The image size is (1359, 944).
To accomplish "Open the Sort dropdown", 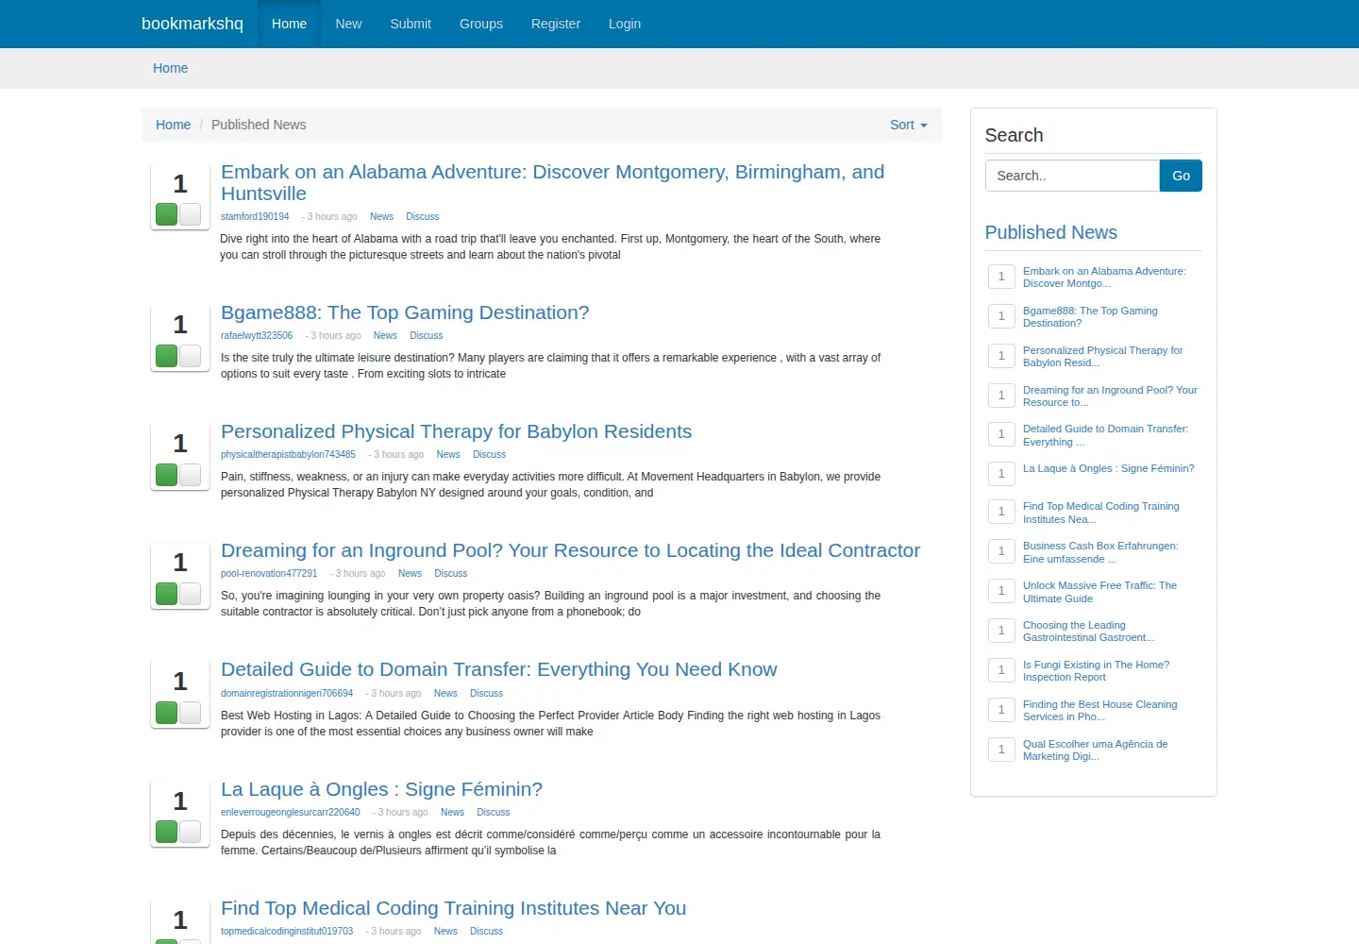I will 908,125.
